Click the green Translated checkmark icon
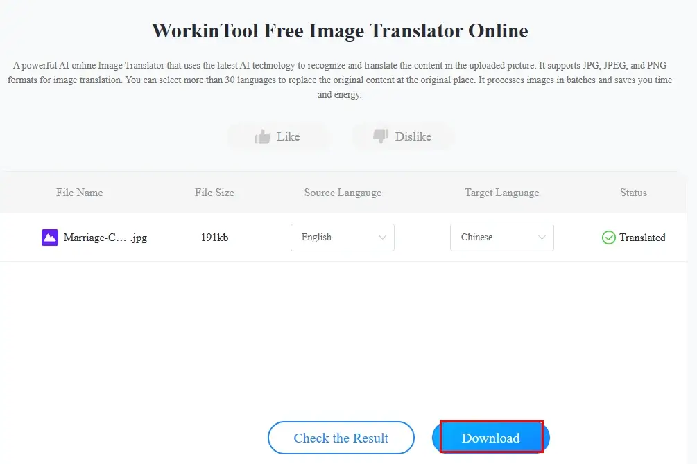 (608, 238)
